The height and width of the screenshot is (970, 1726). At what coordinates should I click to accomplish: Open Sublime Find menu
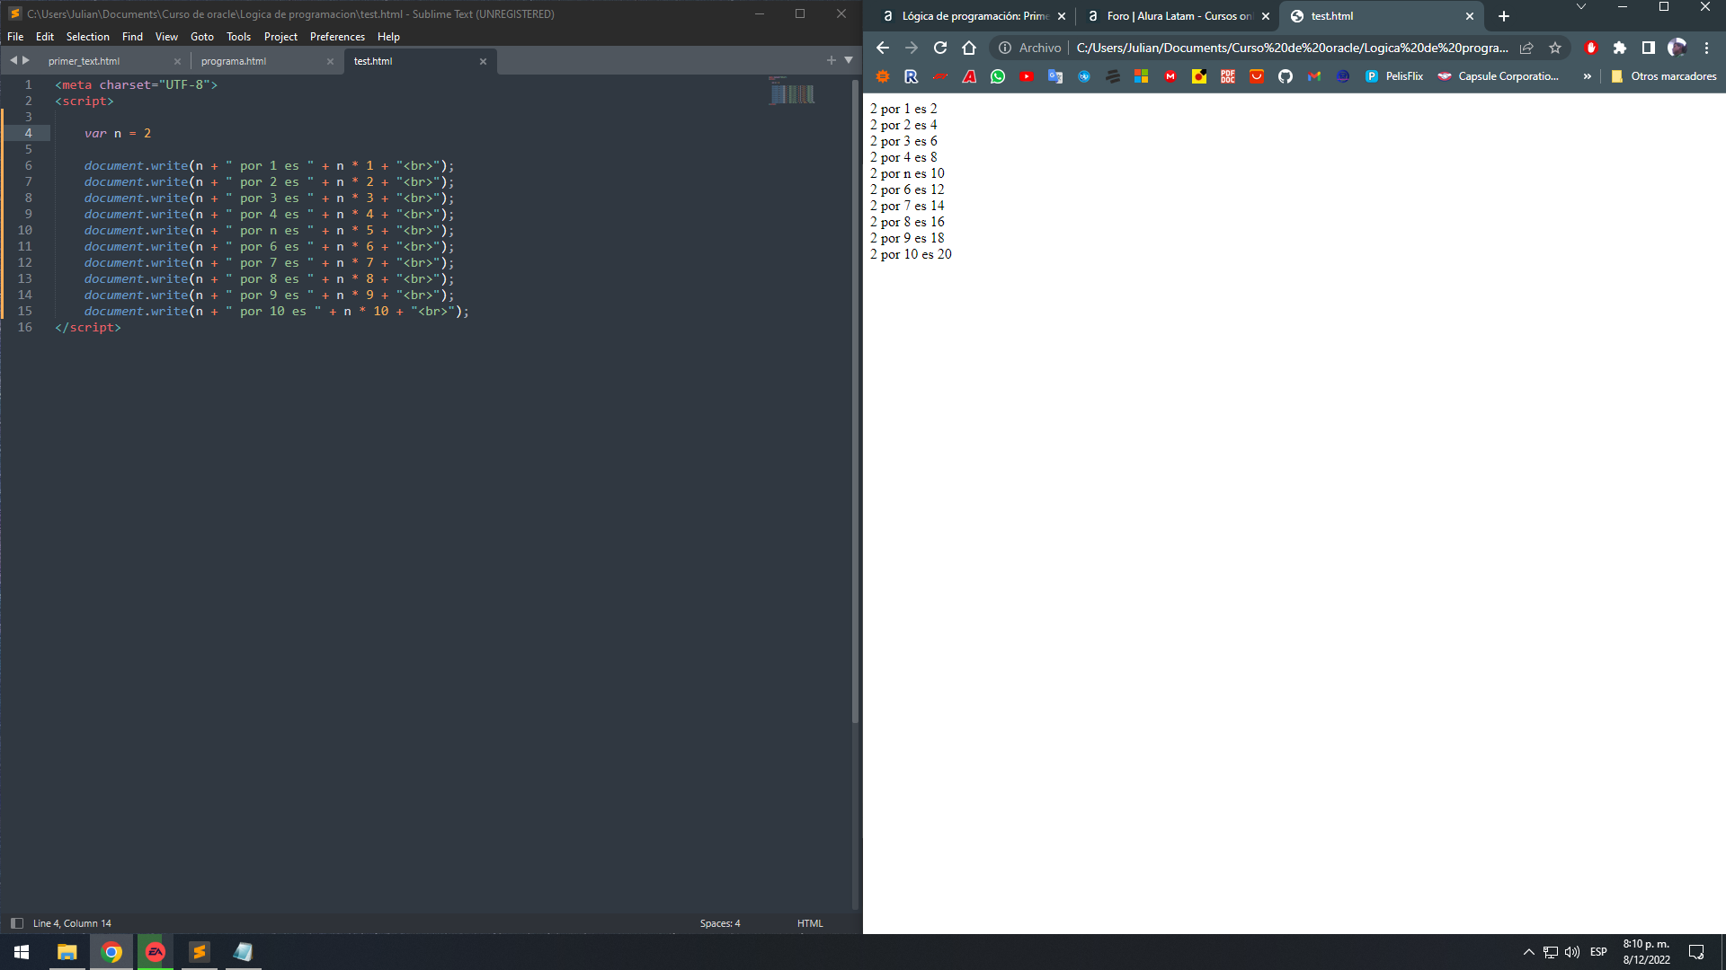coord(132,37)
